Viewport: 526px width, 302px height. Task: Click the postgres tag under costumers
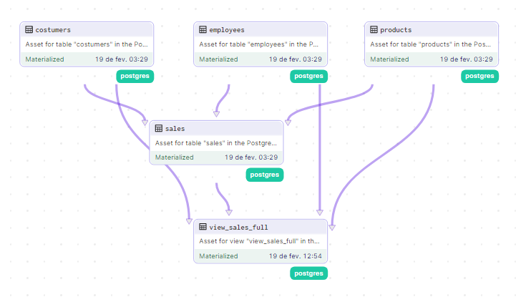tap(135, 76)
